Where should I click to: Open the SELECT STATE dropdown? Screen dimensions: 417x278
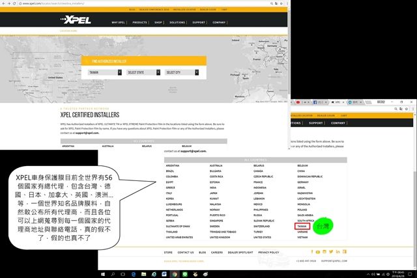click(143, 72)
